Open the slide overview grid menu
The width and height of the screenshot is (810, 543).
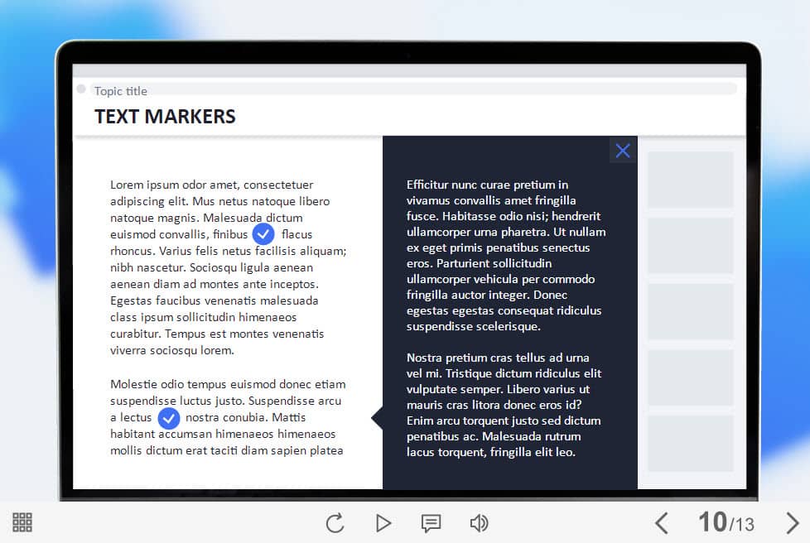click(x=22, y=522)
